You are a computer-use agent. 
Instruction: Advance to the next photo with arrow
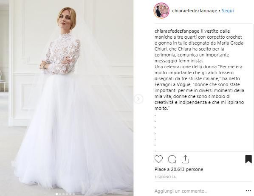[x=138, y=99]
